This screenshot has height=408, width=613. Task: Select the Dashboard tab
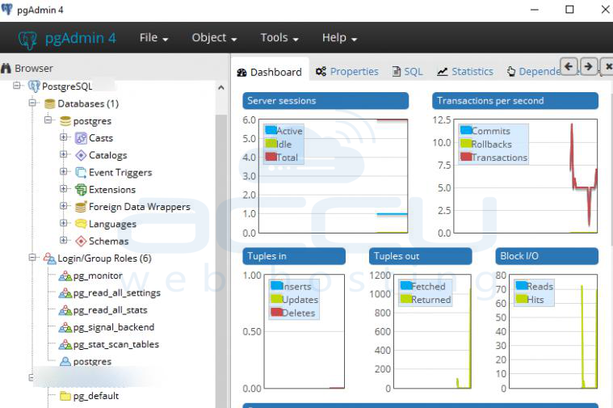pyautogui.click(x=270, y=73)
